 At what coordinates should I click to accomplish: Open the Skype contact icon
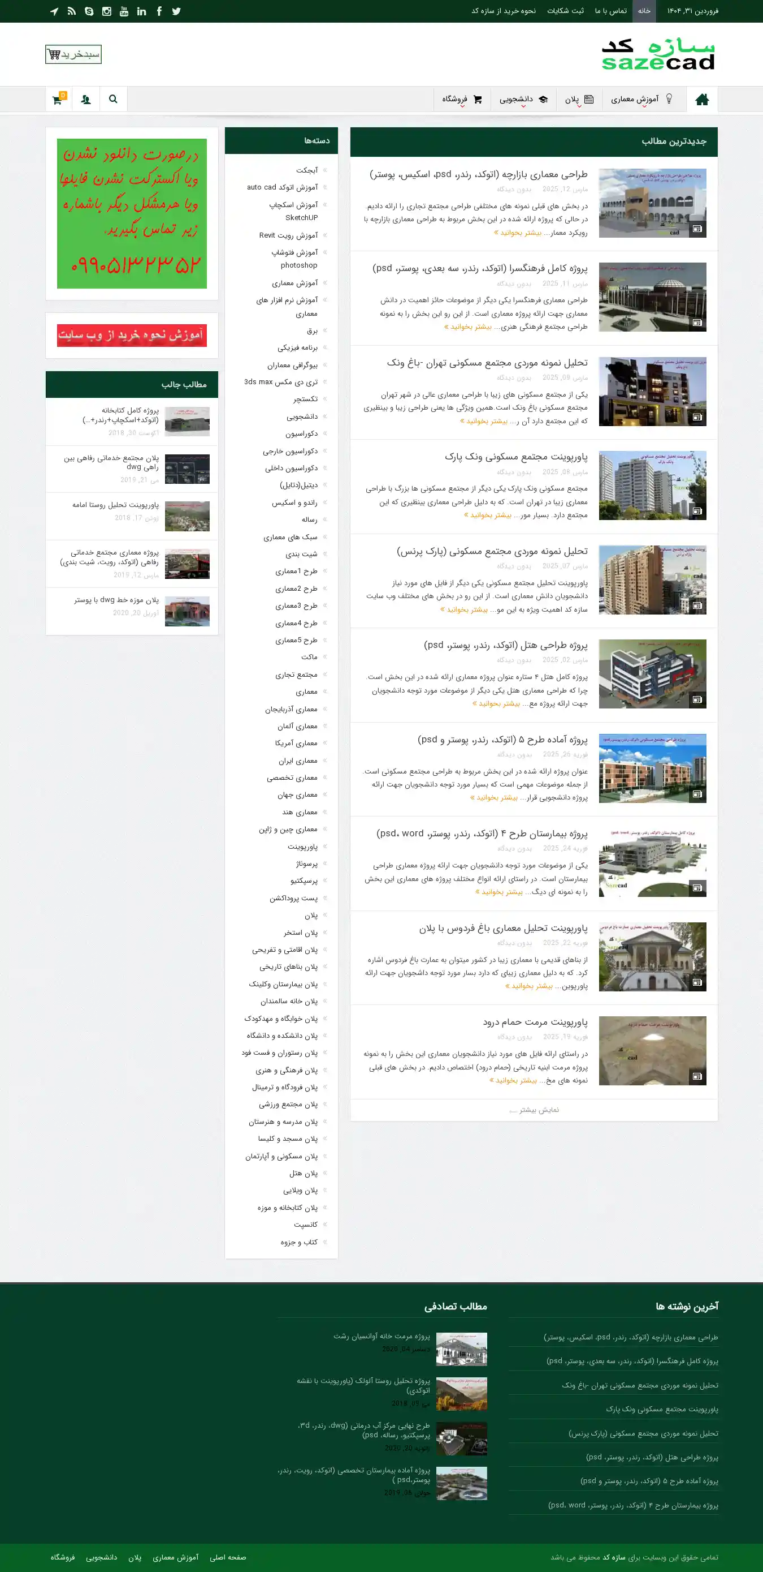89,11
